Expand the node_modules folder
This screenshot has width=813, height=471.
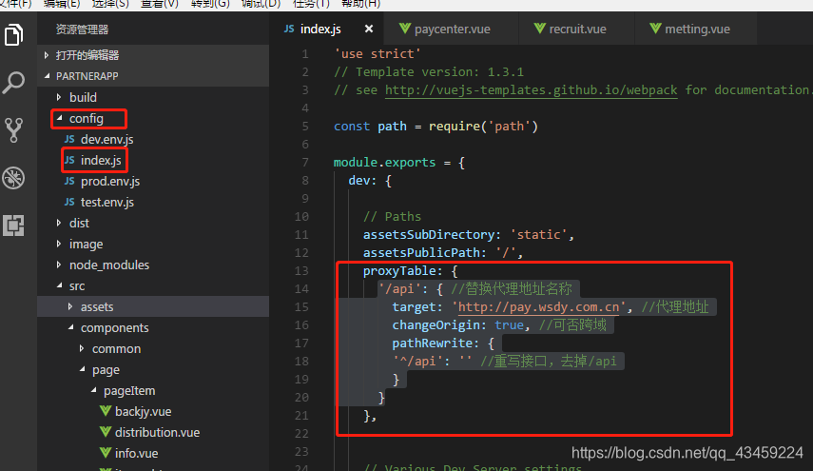(x=153, y=265)
